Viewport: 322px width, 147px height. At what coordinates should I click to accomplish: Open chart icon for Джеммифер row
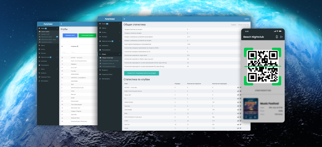tap(238, 110)
